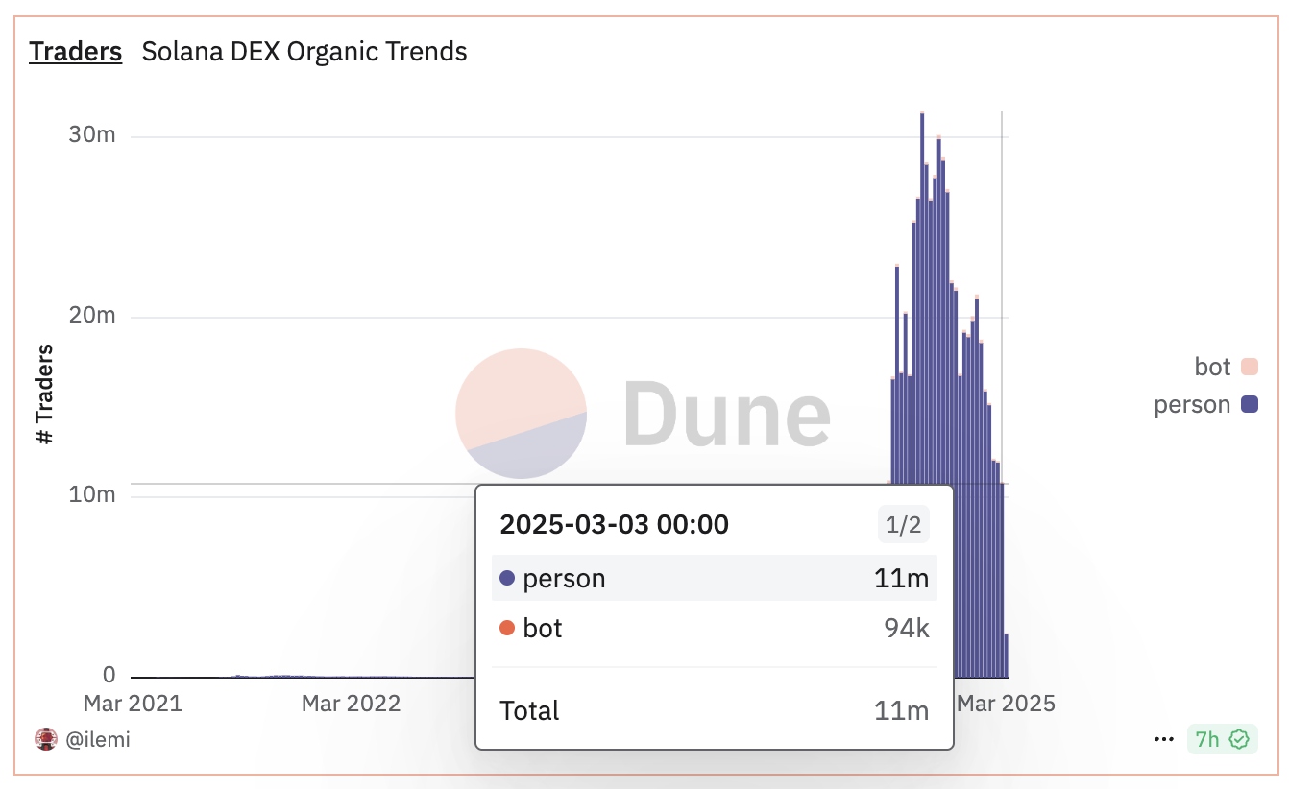Open the Traders title link
The image size is (1289, 789).
(76, 51)
